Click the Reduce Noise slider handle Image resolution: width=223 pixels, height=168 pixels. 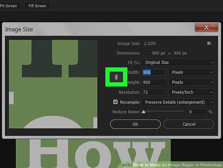click(143, 112)
